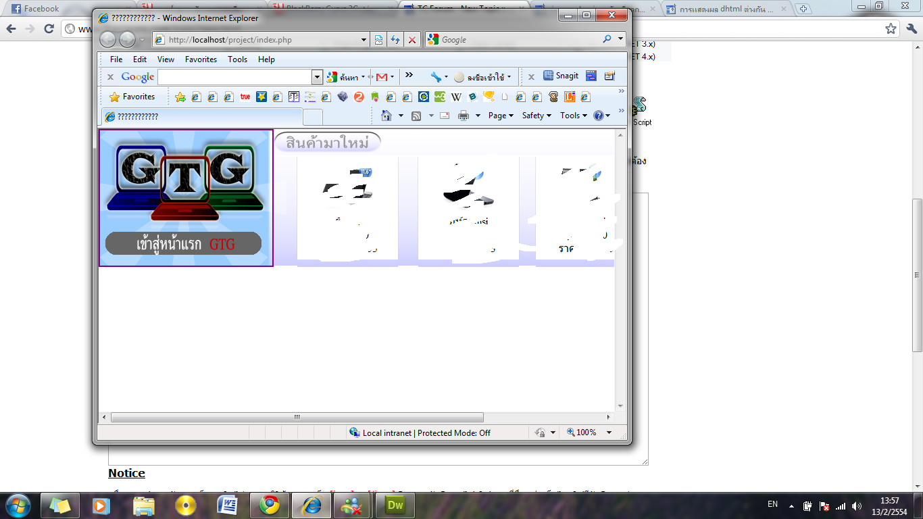Bookmark the page with the Chrome star icon

point(891,28)
